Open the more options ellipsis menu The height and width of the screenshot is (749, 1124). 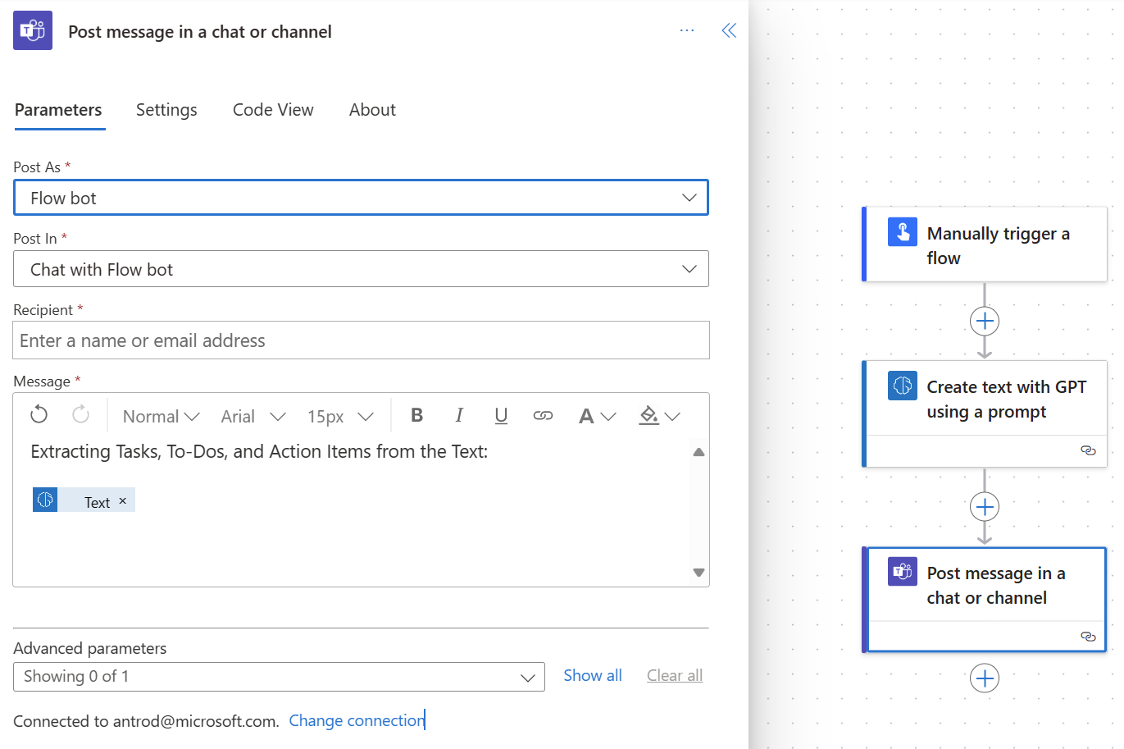[687, 30]
